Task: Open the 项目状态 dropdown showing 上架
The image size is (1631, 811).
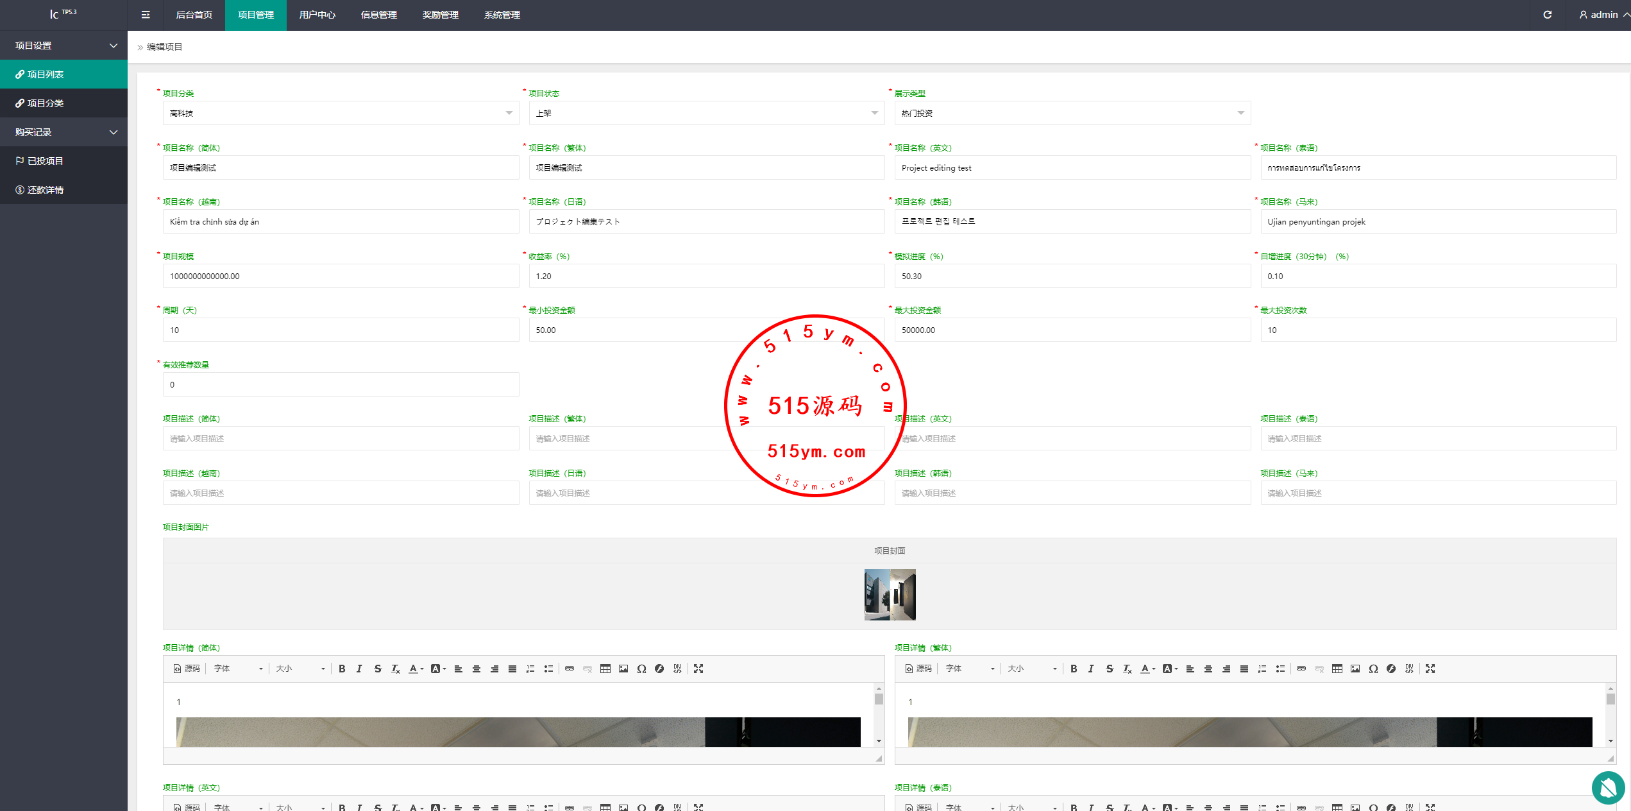Action: [x=706, y=113]
